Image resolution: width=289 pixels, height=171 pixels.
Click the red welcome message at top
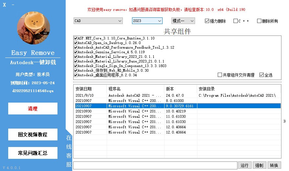(166, 10)
